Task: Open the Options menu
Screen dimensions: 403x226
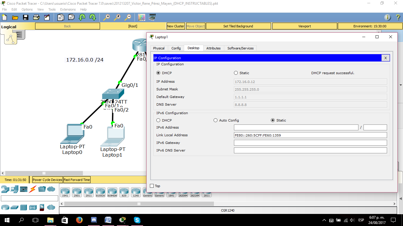Action: (x=27, y=9)
